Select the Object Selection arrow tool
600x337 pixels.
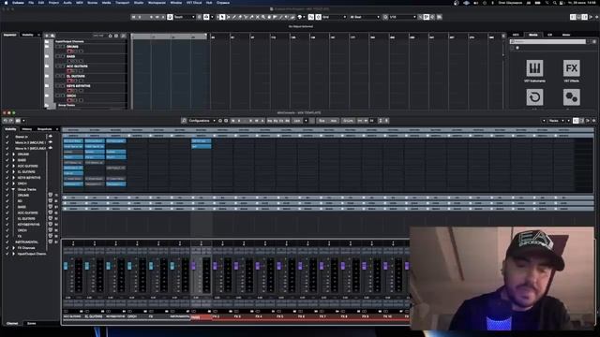click(x=222, y=17)
